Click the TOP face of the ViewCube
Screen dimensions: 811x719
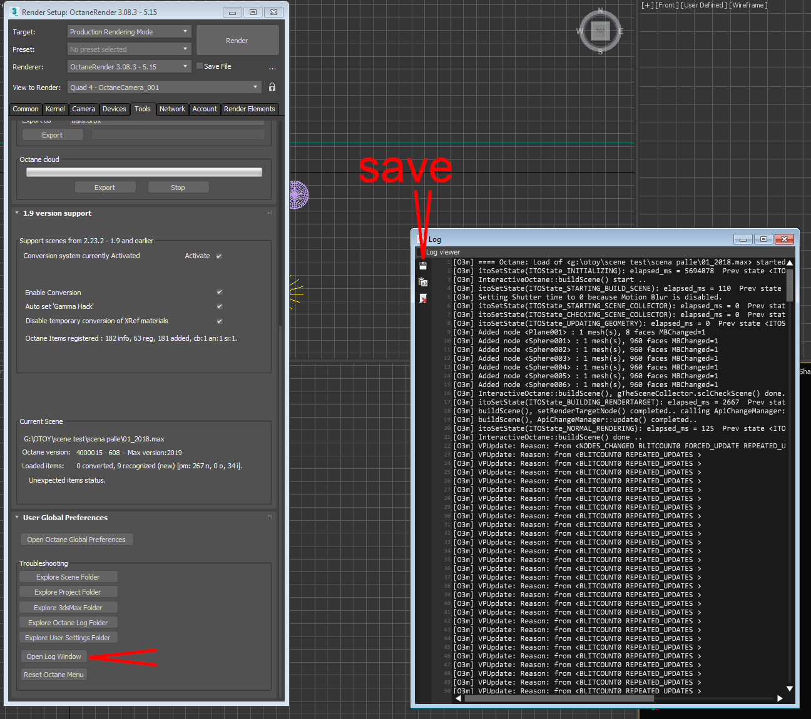(x=601, y=31)
